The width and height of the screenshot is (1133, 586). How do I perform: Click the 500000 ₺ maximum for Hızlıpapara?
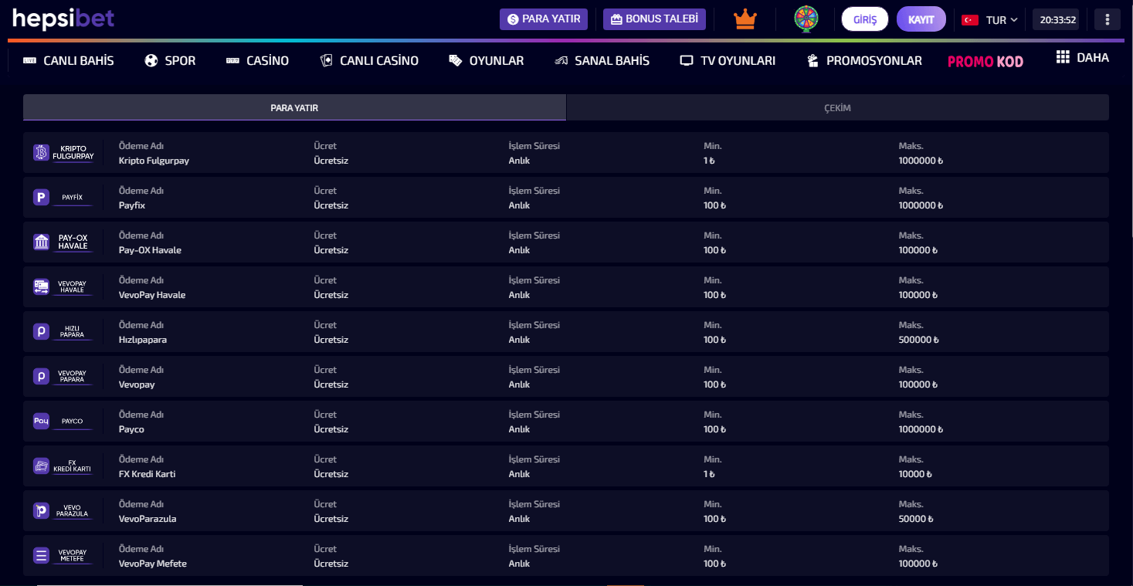[x=918, y=340]
